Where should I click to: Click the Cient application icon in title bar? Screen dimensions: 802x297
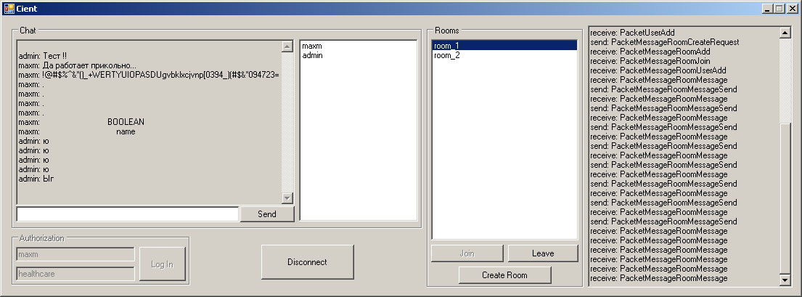pos(9,8)
